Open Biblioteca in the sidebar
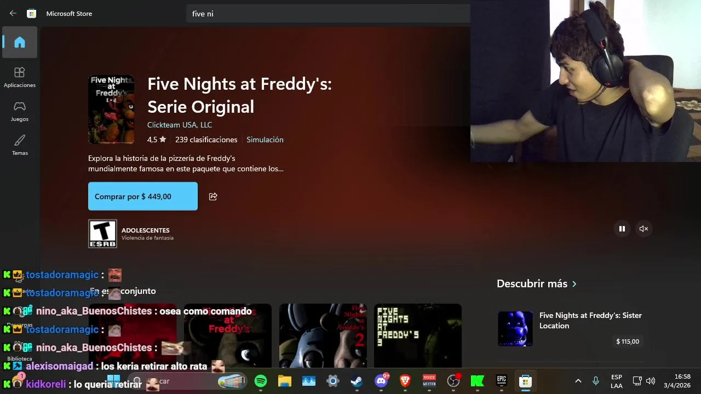Viewport: 701px width, 394px height. coord(20,350)
